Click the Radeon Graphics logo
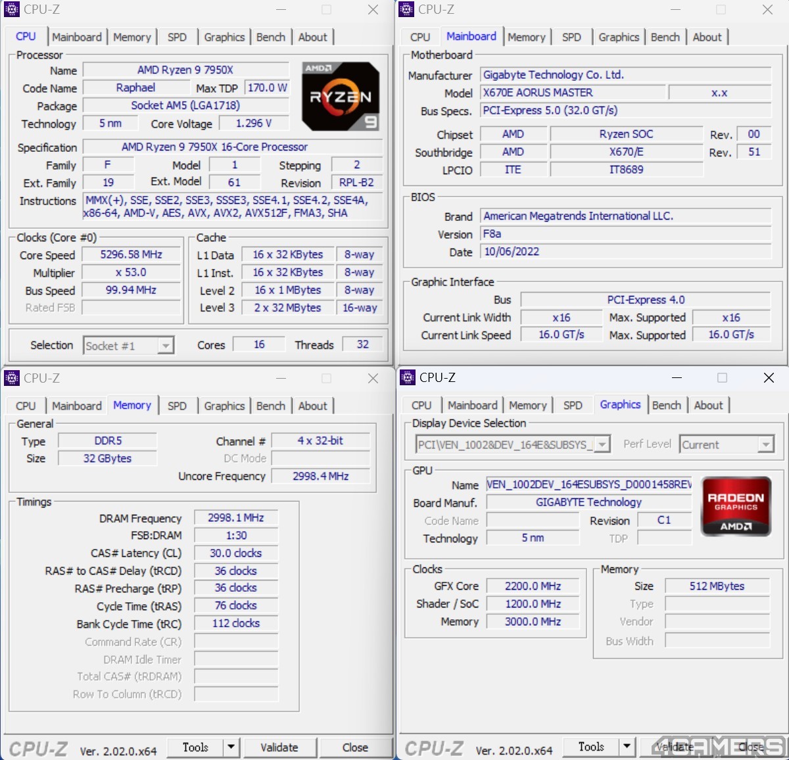This screenshot has height=760, width=789. tap(736, 507)
